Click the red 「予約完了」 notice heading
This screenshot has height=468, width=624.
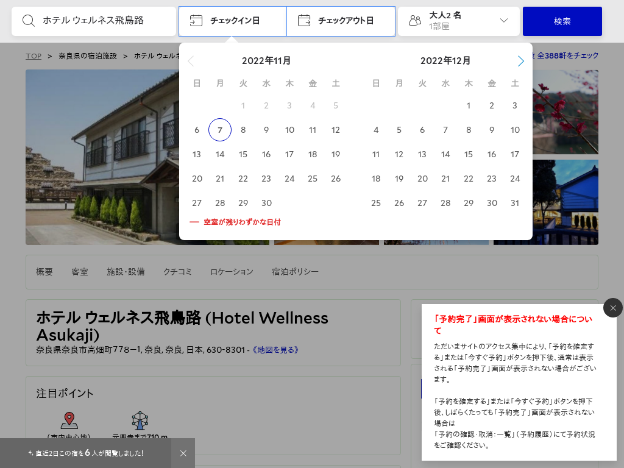coord(513,325)
